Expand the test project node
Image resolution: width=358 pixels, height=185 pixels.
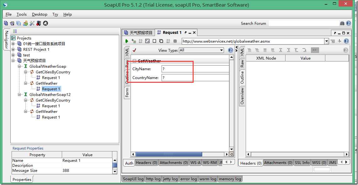click(13, 55)
